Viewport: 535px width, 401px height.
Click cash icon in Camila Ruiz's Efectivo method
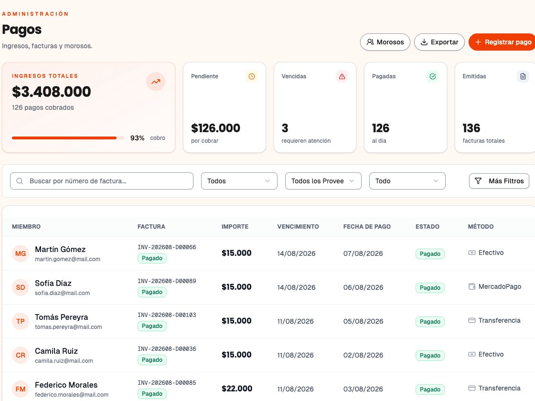[471, 354]
